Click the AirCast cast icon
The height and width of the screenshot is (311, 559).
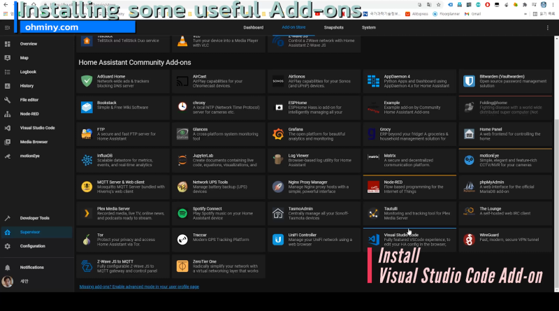(x=182, y=81)
